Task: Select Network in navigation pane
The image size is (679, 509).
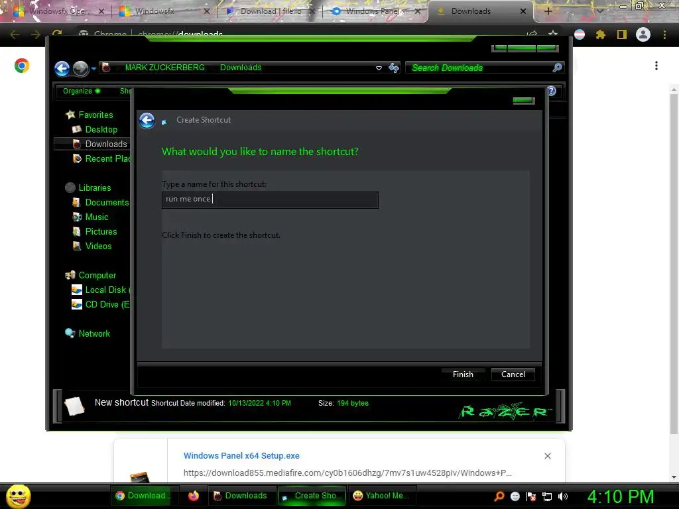Action: pyautogui.click(x=94, y=334)
